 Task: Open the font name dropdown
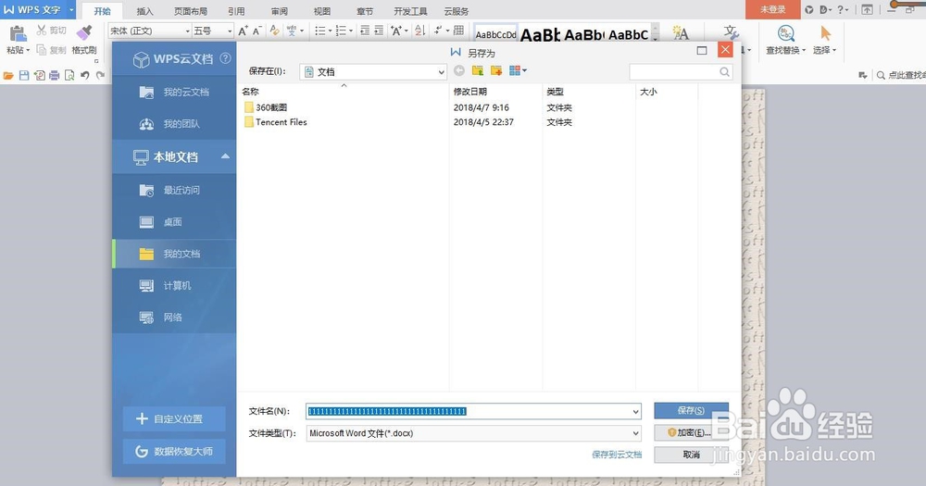188,31
